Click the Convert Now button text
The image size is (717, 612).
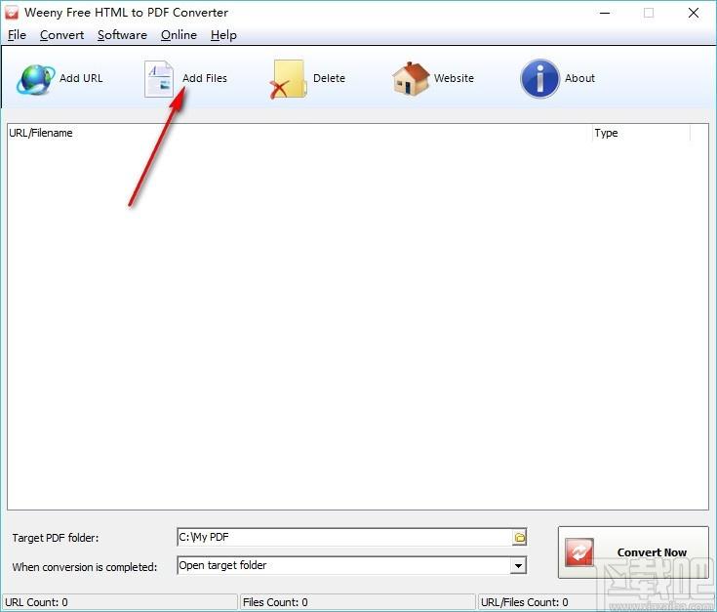coord(652,552)
